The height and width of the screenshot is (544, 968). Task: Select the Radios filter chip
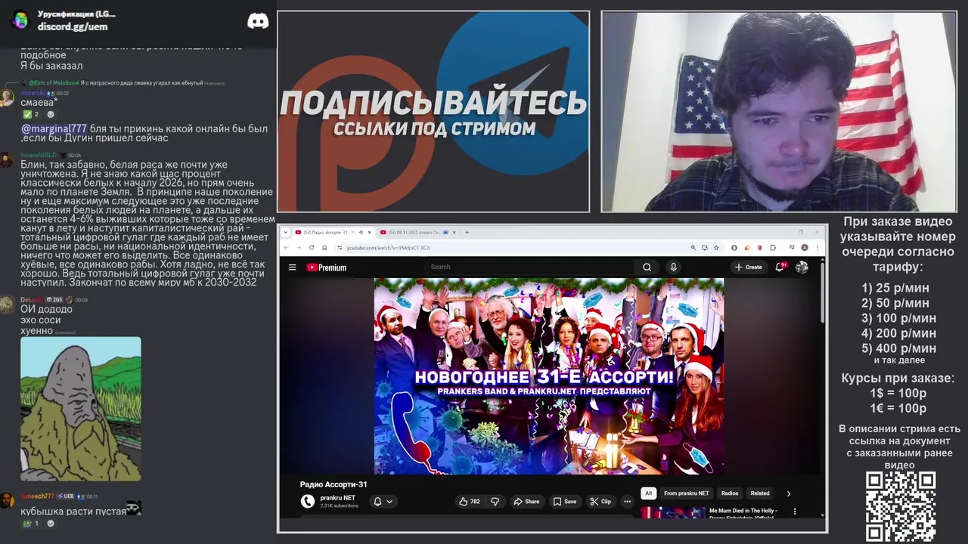click(x=730, y=493)
